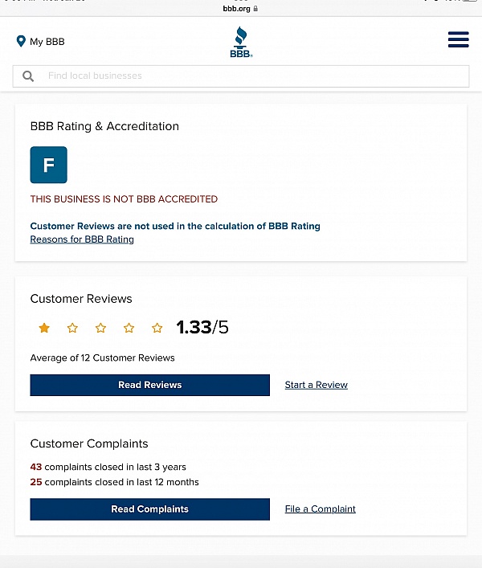Open the My BBB link
This screenshot has height=568, width=482.
tap(47, 42)
